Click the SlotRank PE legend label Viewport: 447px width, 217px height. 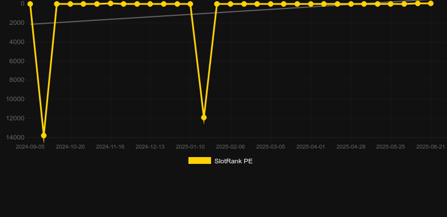click(x=234, y=161)
